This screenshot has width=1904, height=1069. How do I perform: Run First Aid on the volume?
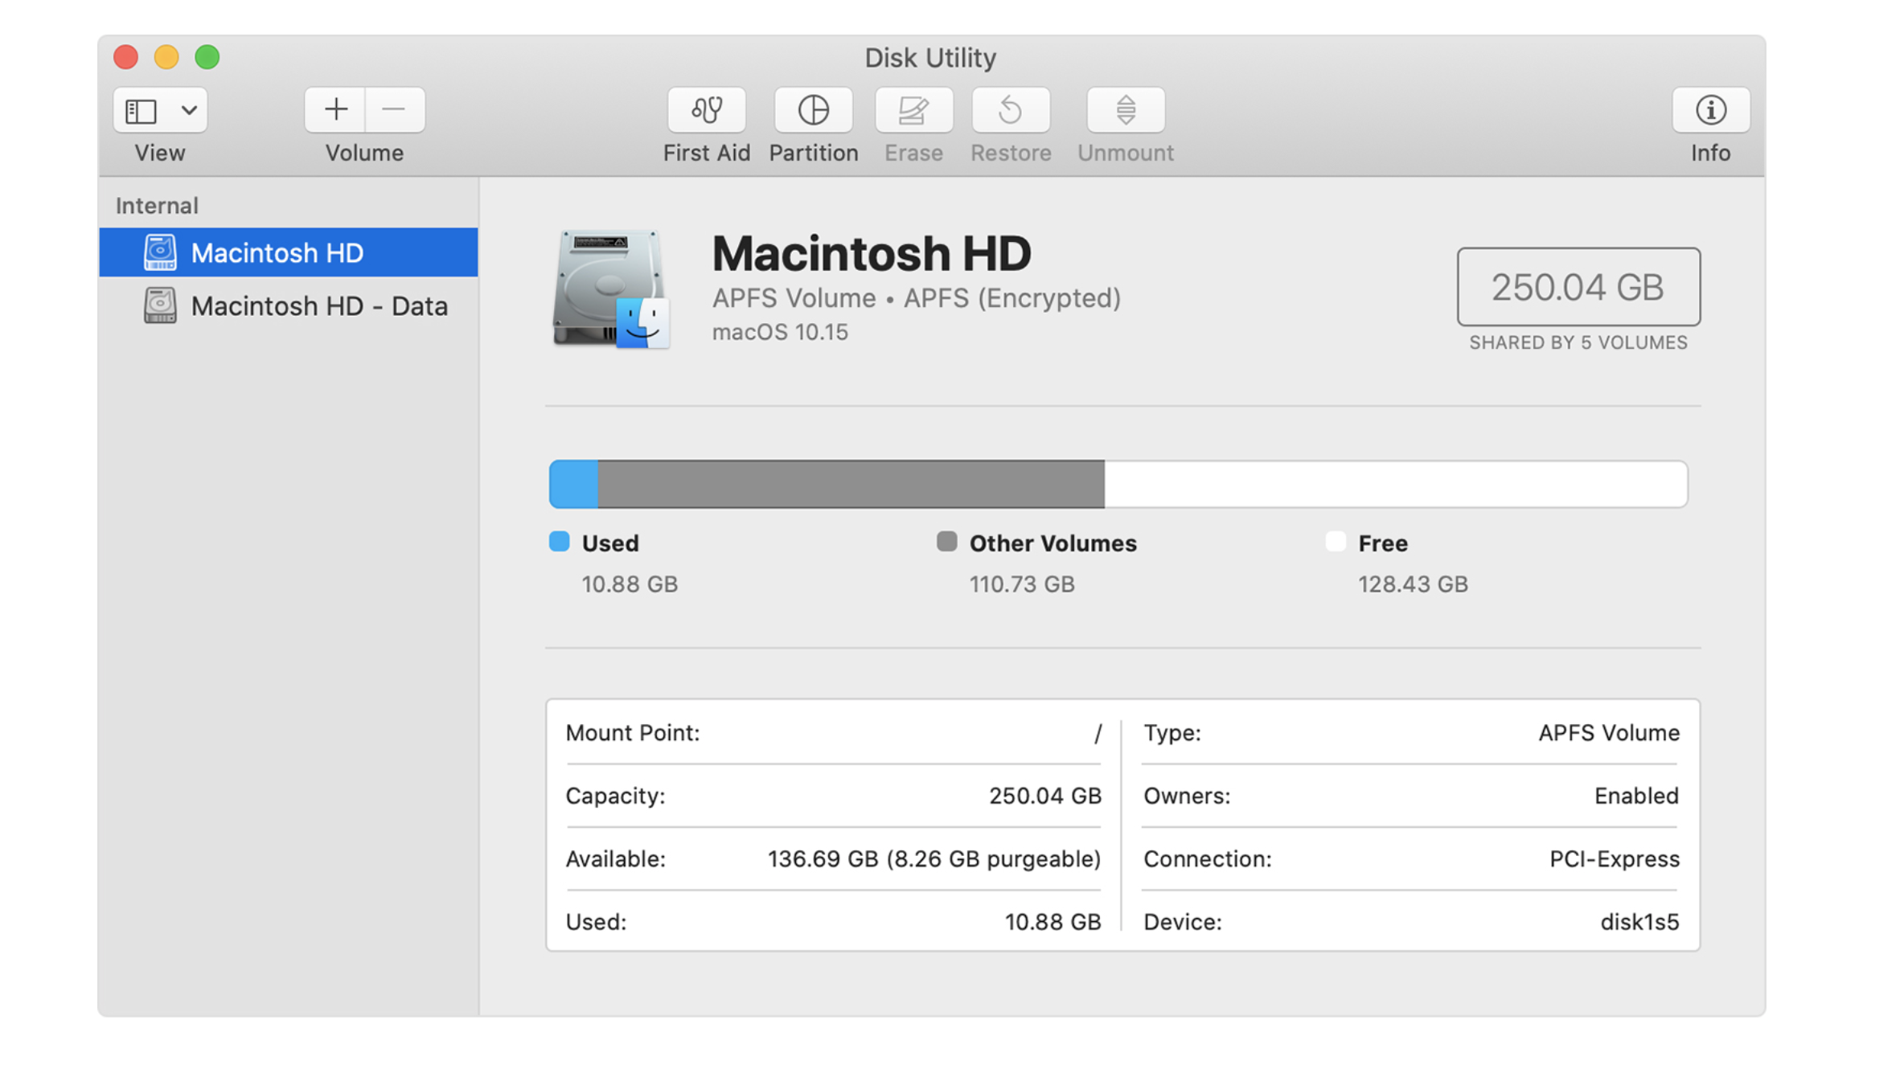pos(706,110)
